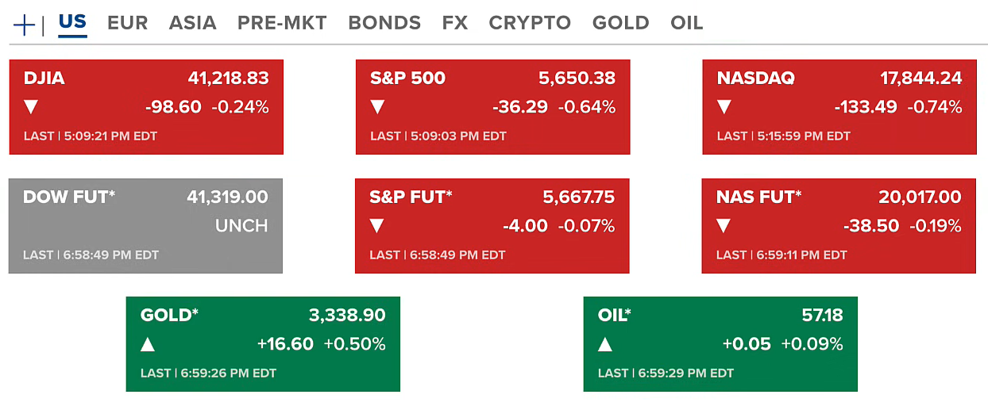The image size is (988, 402).
Task: Open the CRYPTO tab
Action: [x=530, y=23]
